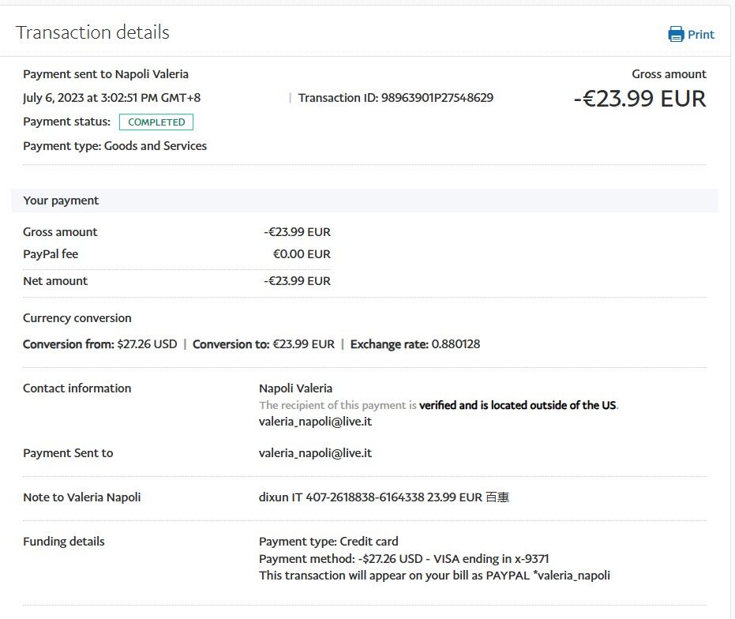Click the exchange rate value 0.880128
The height and width of the screenshot is (619, 735).
click(456, 344)
